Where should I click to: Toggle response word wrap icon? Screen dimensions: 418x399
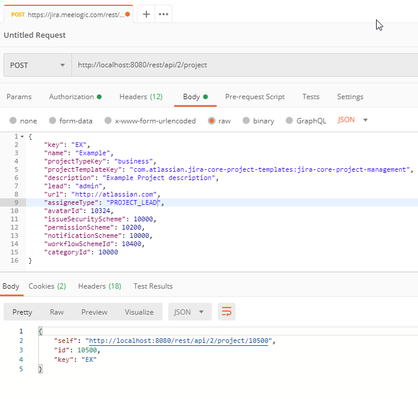[227, 312]
